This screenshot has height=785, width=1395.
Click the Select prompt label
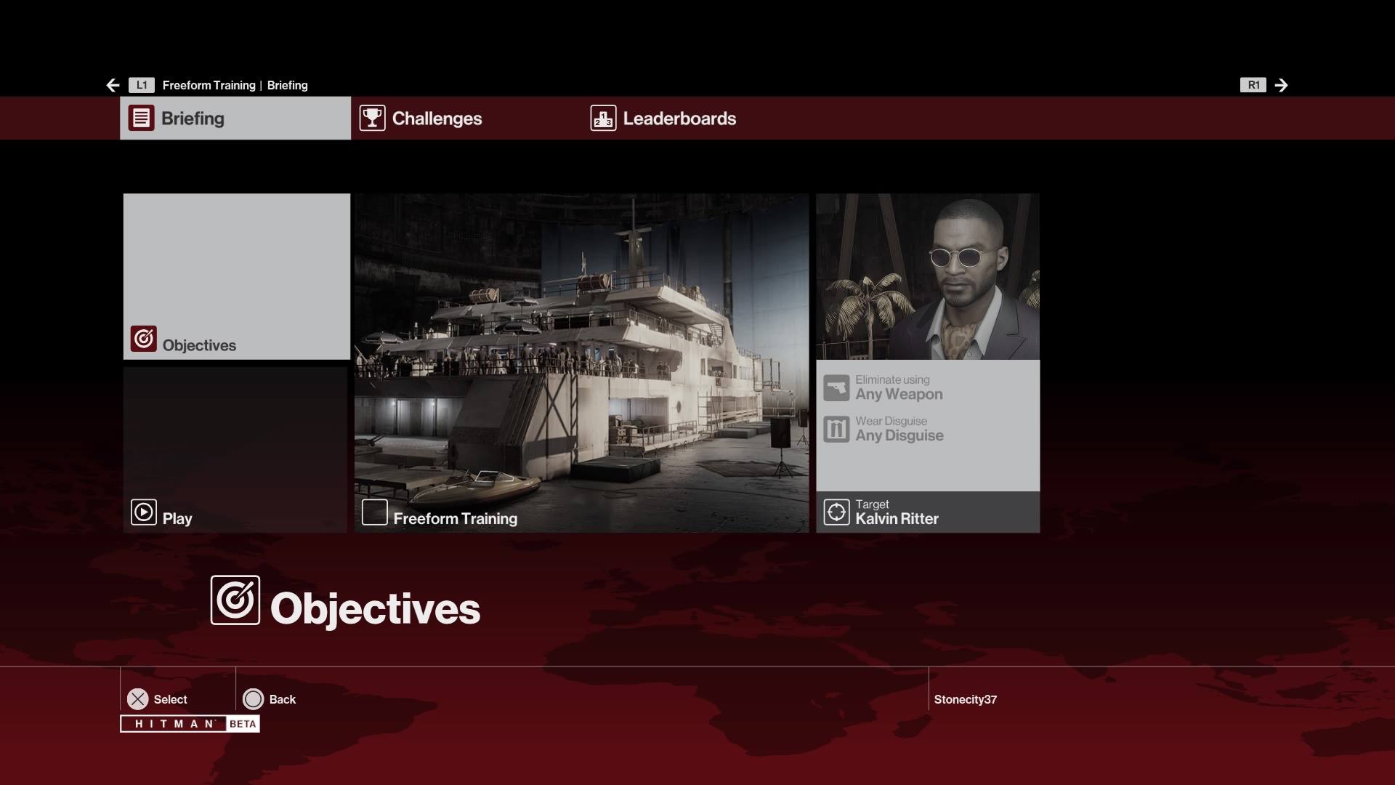(x=170, y=699)
